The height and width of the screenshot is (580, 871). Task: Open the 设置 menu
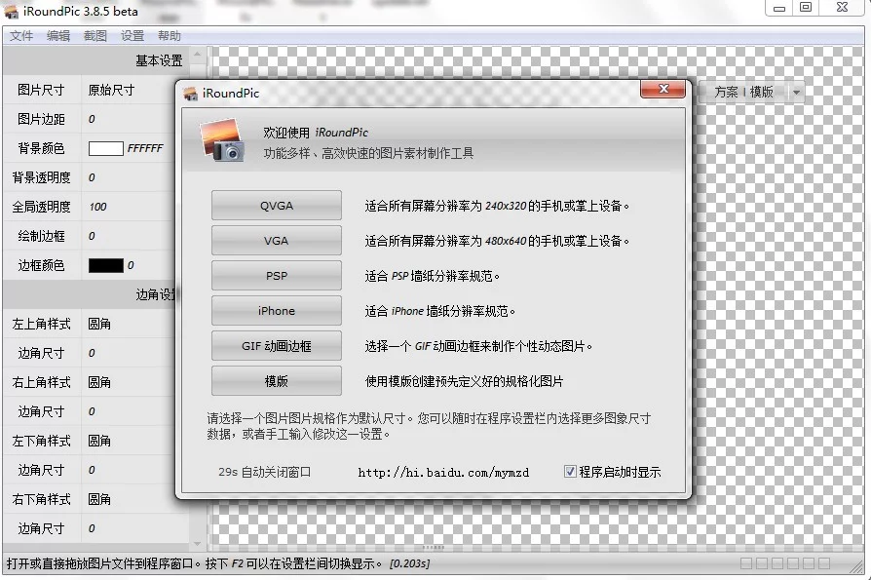click(x=133, y=36)
